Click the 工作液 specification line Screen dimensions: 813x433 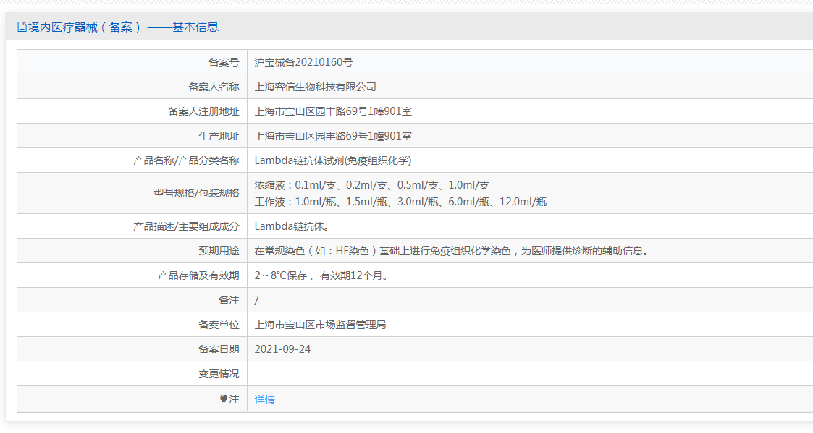400,202
